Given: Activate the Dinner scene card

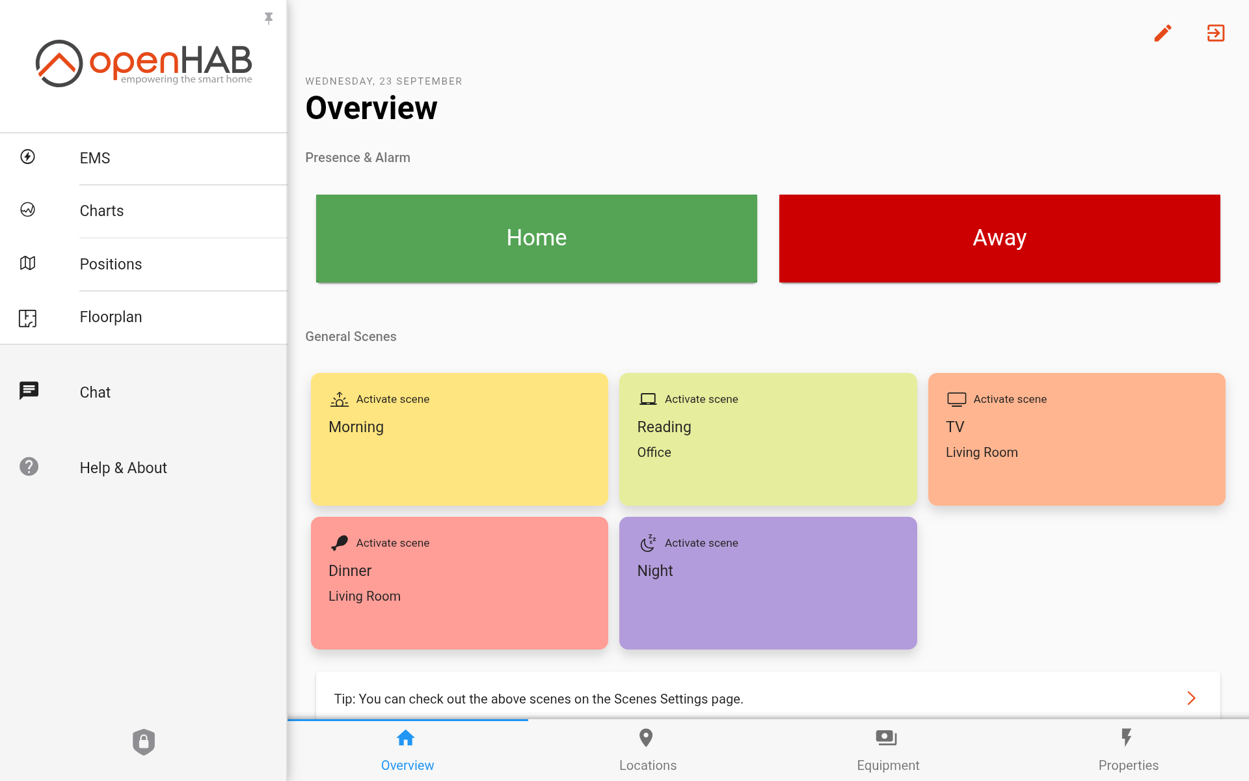Looking at the screenshot, I should pos(459,583).
